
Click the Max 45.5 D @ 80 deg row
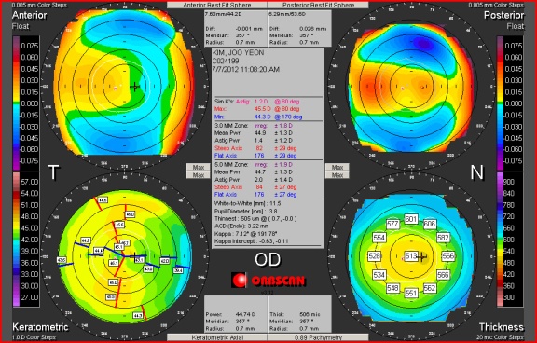point(257,109)
